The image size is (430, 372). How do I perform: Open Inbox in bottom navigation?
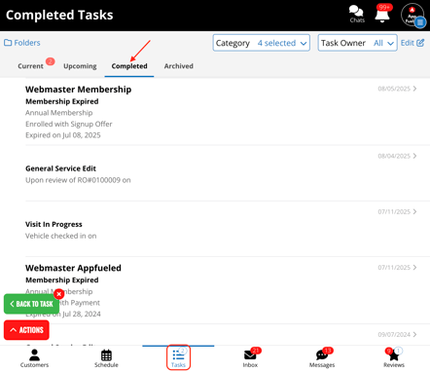pos(250,358)
